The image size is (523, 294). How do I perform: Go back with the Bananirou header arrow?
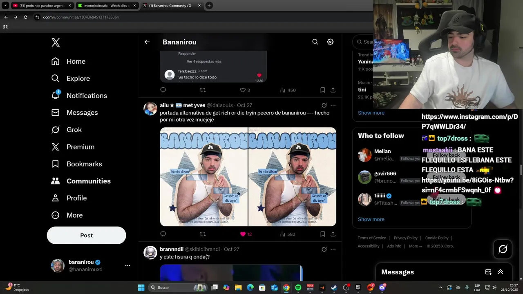click(147, 42)
